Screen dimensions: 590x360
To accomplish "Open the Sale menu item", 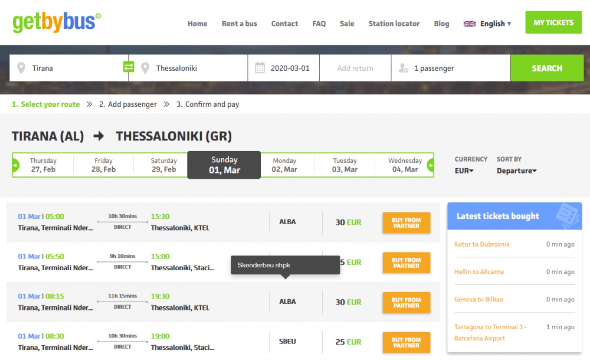I will (x=347, y=24).
